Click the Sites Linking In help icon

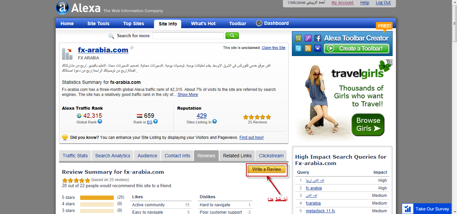pos(215,121)
